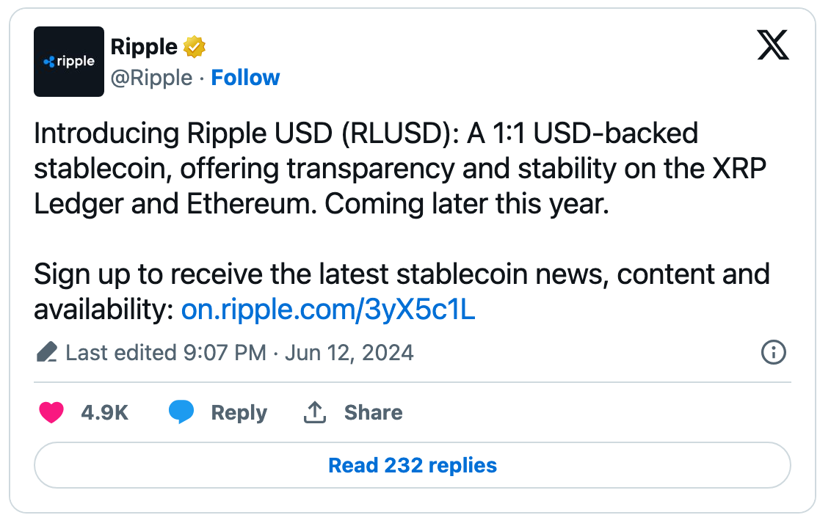The height and width of the screenshot is (526, 831).
Task: Click the Reply label
Action: [x=239, y=412]
